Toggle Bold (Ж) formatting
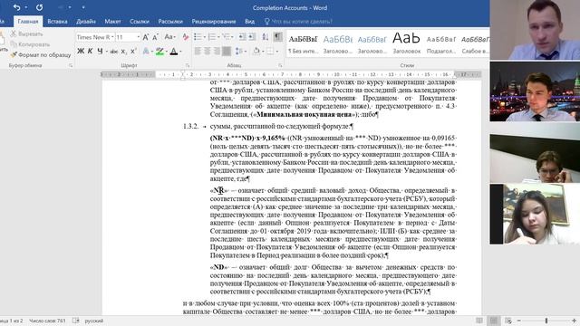This screenshot has width=580, height=326. click(x=81, y=51)
